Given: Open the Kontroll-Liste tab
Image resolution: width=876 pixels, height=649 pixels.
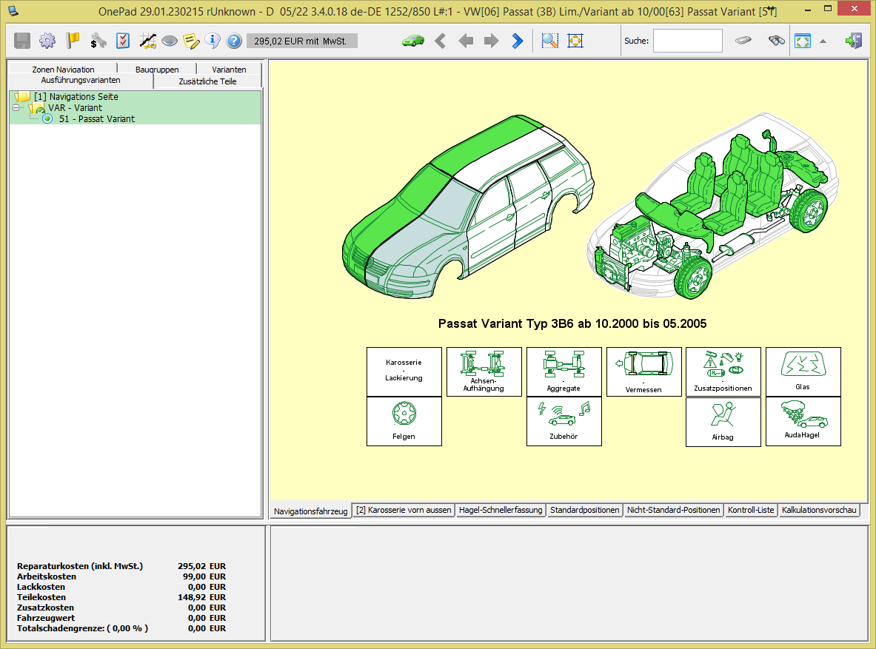Looking at the screenshot, I should 751,510.
